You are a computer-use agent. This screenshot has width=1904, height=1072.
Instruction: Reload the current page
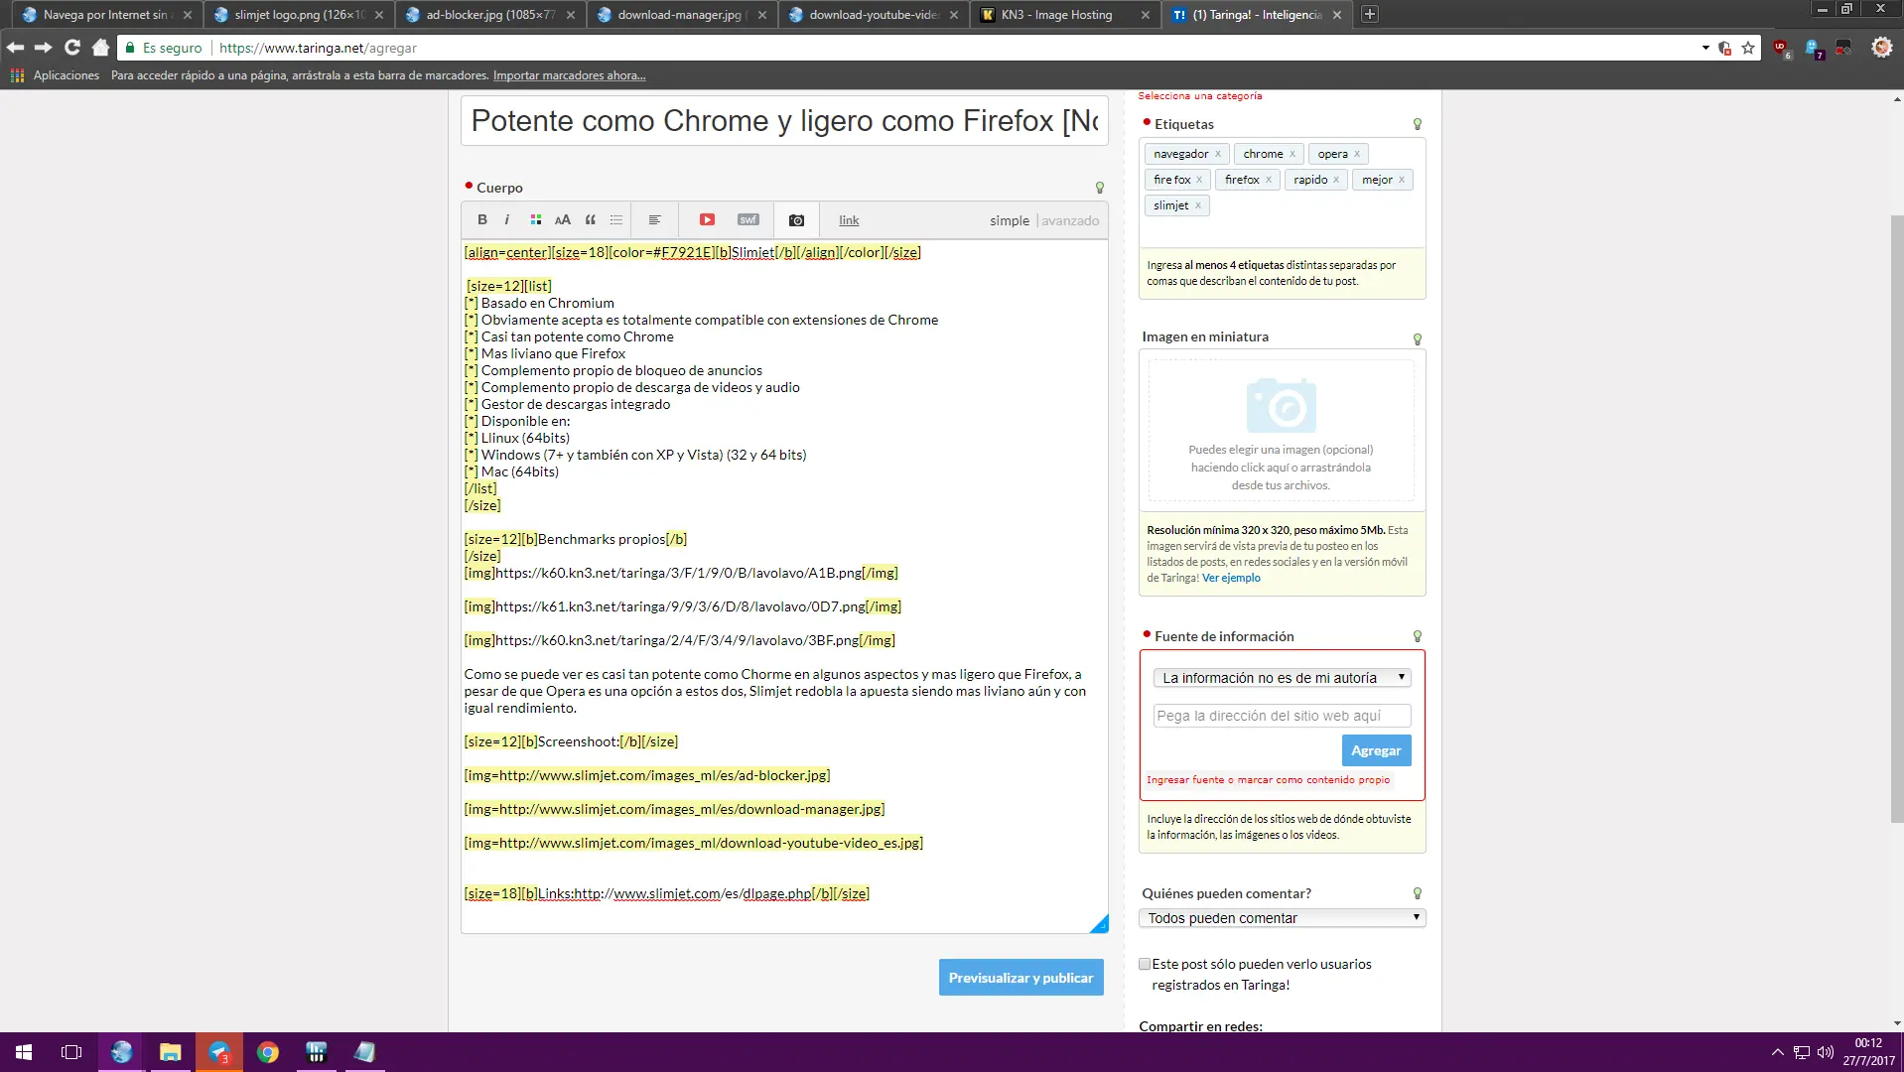pyautogui.click(x=72, y=48)
